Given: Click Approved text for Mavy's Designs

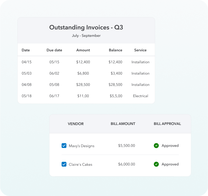Looking at the screenshot, I should tap(170, 146).
